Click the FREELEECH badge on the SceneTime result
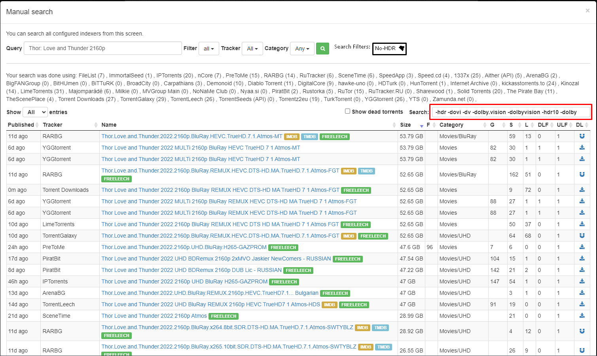The width and height of the screenshot is (597, 356). (x=224, y=316)
